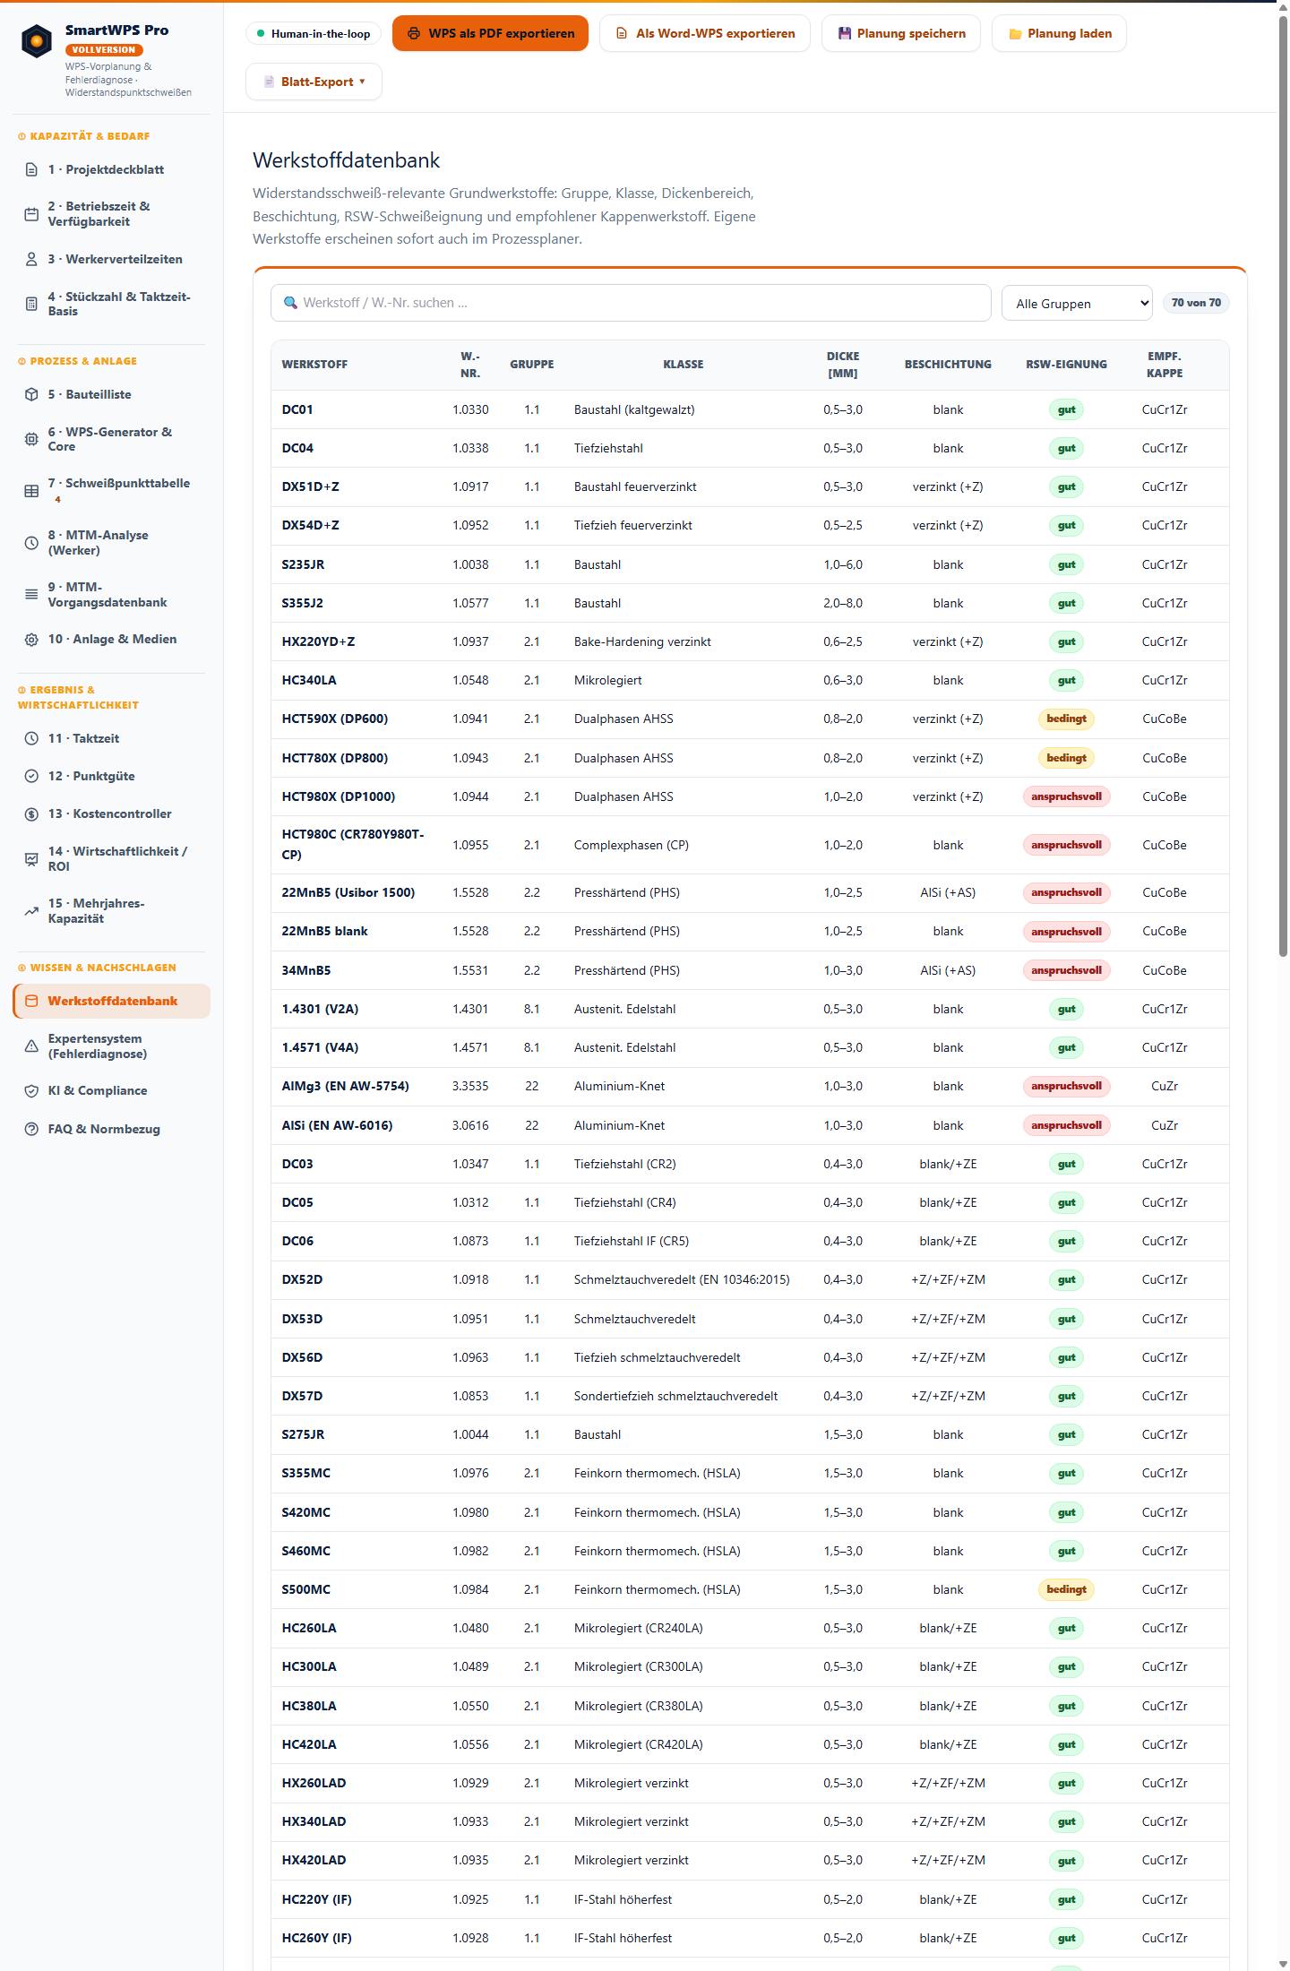Screen dimensions: 1290x1971
Task: Click the KI & Compliance shield icon
Action: point(31,1090)
